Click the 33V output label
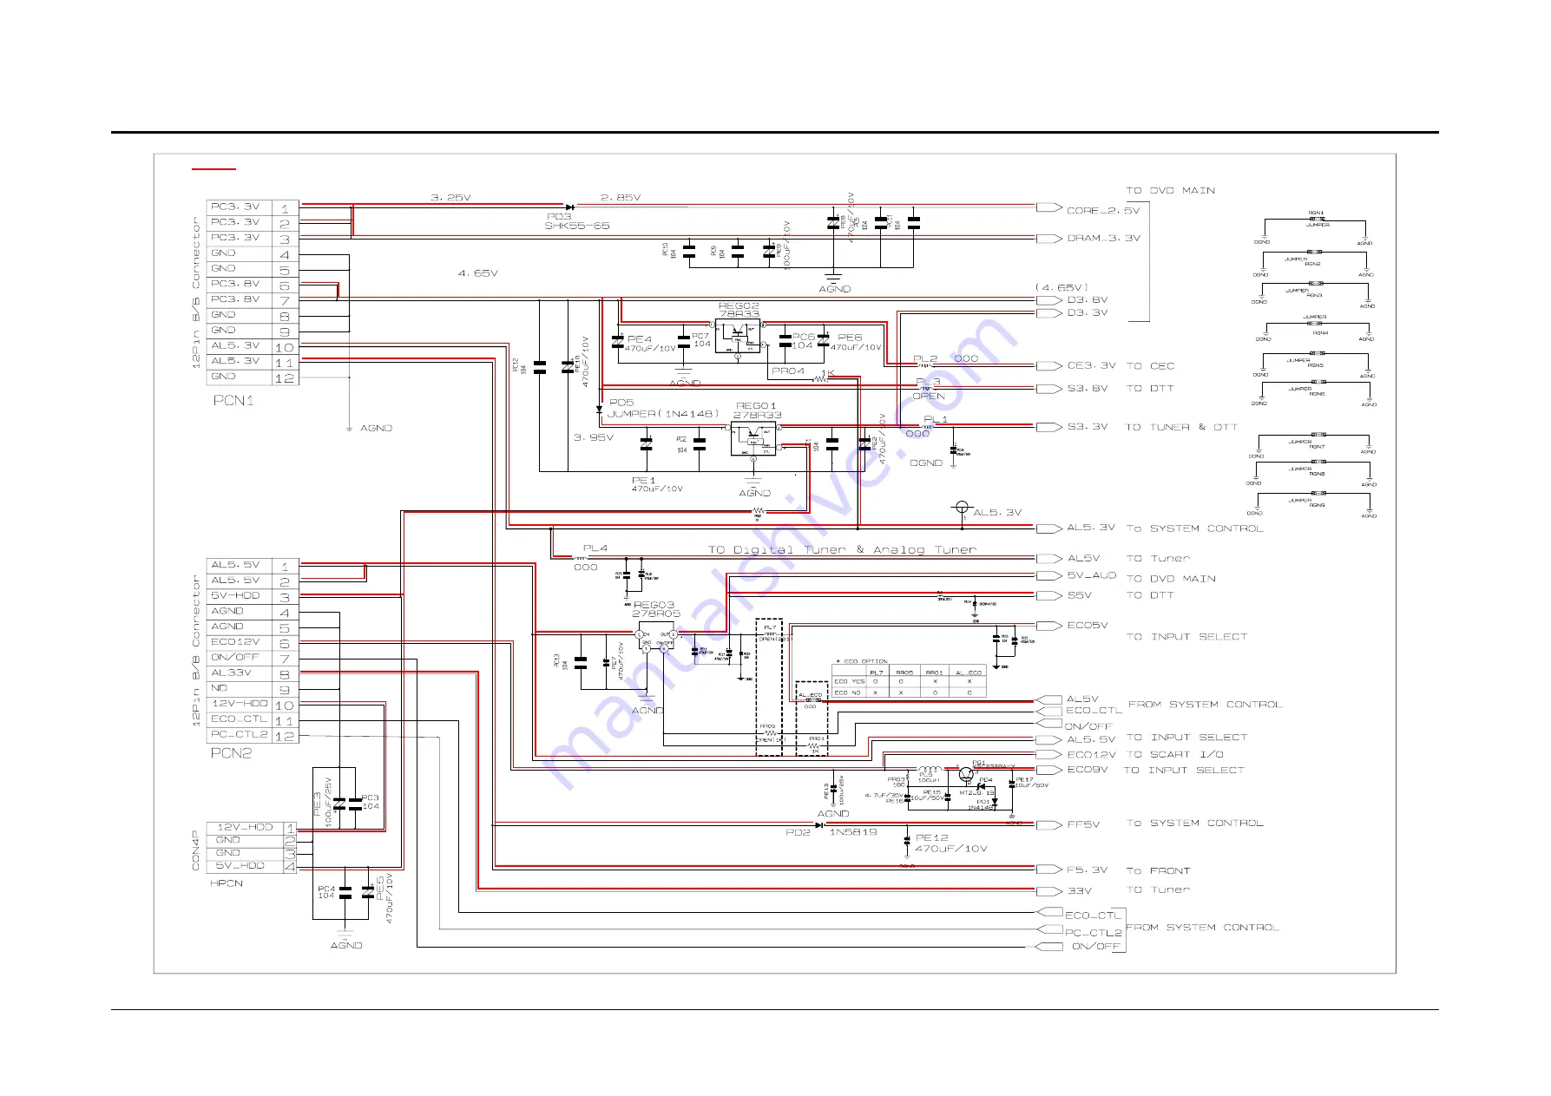This screenshot has height=1096, width=1551. coord(1079,891)
